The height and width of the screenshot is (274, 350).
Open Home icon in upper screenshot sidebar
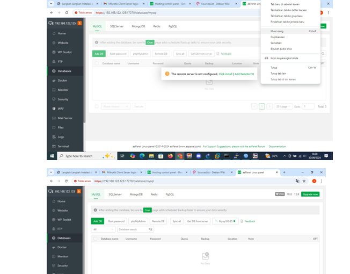[x=54, y=33]
